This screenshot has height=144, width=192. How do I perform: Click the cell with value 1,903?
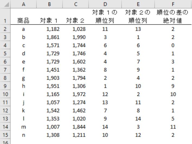point(49,78)
